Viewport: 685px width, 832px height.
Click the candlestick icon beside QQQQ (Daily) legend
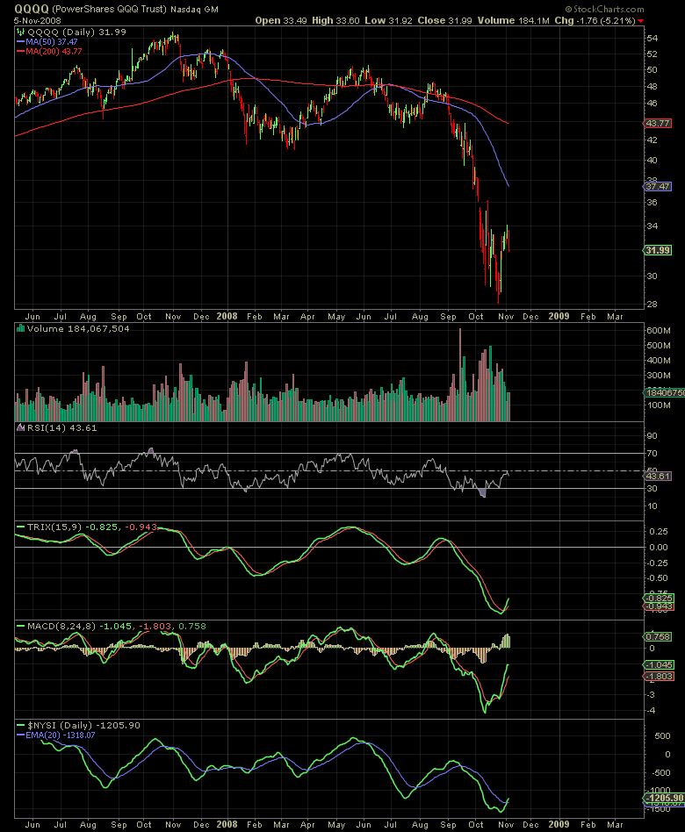point(21,32)
